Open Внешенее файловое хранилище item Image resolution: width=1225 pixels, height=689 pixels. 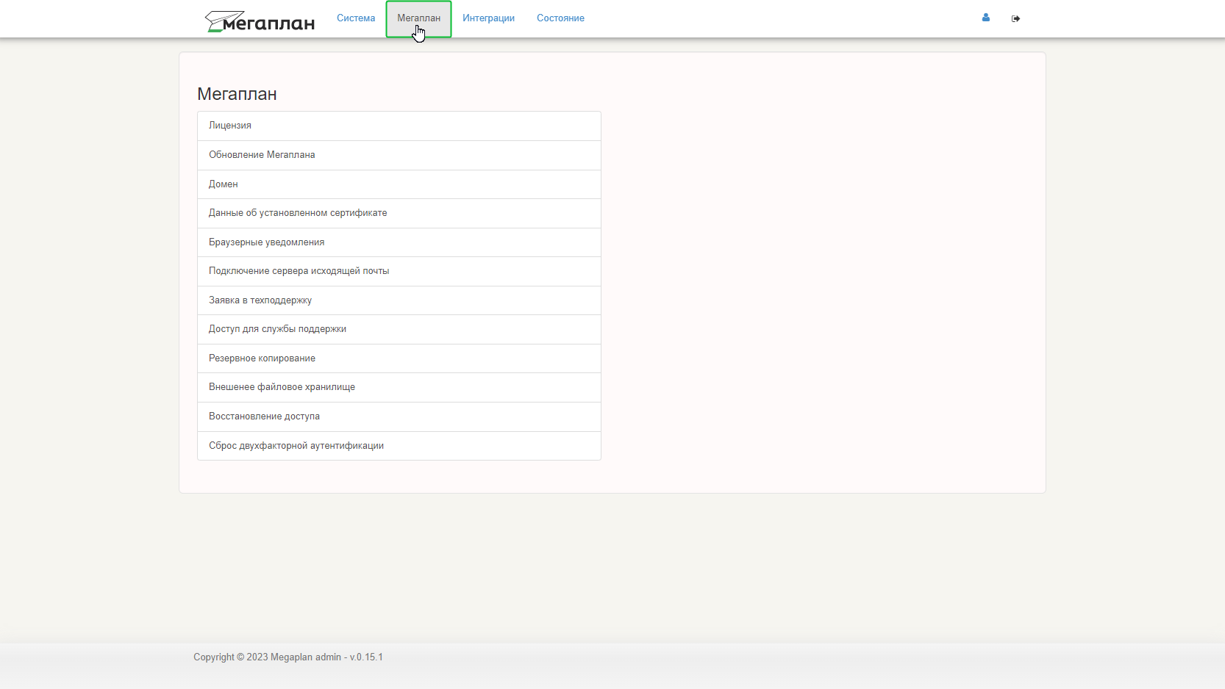click(x=399, y=387)
